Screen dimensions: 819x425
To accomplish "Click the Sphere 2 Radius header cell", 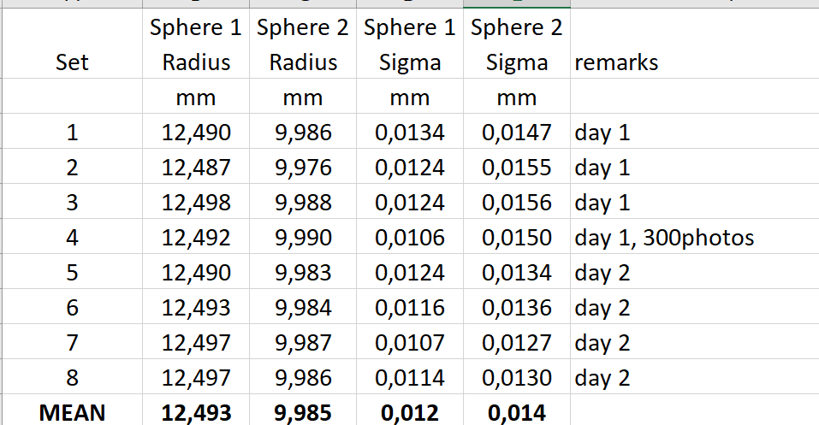I will [303, 44].
